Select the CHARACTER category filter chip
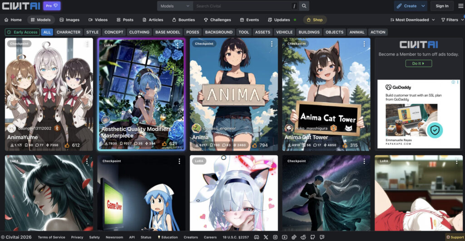This screenshot has height=241, width=465. 69,32
